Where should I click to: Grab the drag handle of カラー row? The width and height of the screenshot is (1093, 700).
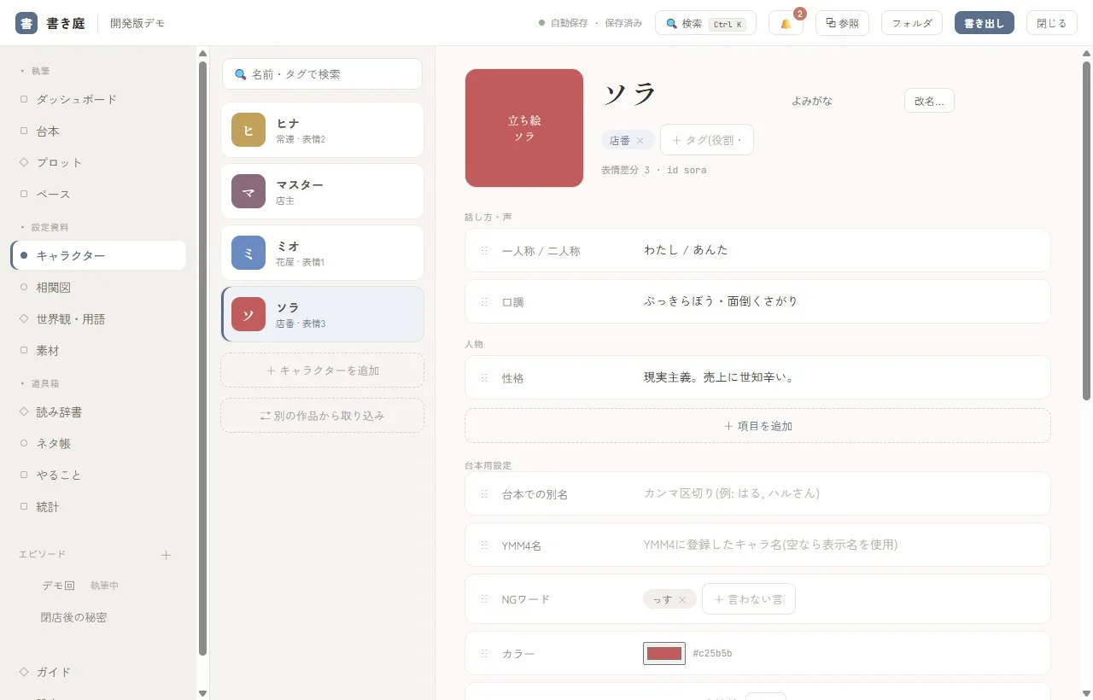[x=484, y=654]
